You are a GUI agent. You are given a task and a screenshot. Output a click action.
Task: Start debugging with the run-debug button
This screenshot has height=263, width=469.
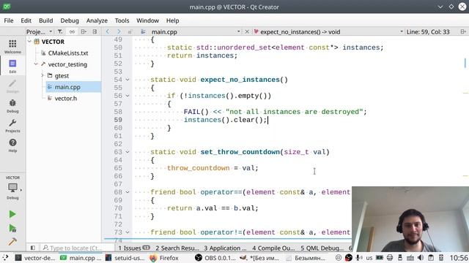[x=12, y=228]
